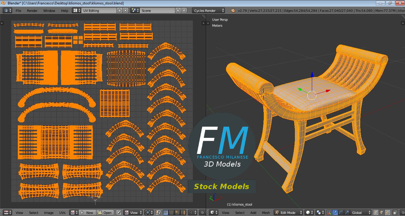Expand the 3D viewport plus at top left
405x216 pixels.
click(x=208, y=23)
